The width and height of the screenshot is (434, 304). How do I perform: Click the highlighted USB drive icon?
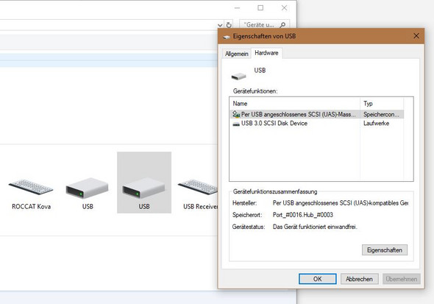[144, 188]
